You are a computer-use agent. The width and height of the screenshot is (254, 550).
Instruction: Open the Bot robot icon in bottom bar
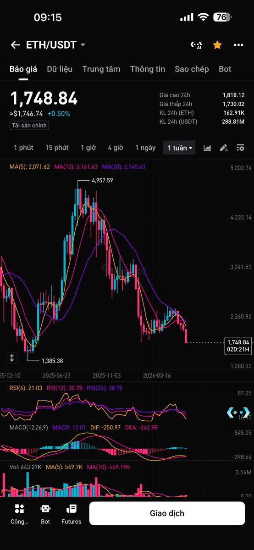coord(45,513)
